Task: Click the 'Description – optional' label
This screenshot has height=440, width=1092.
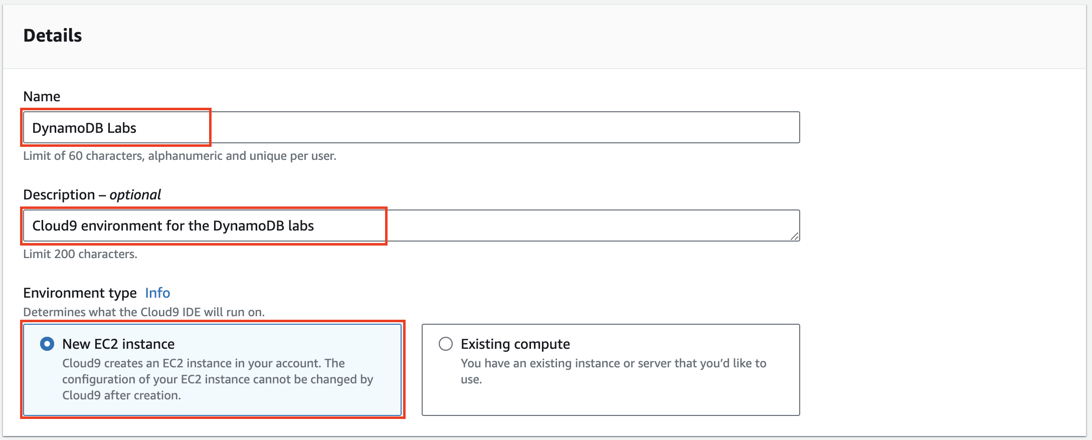Action: [92, 194]
